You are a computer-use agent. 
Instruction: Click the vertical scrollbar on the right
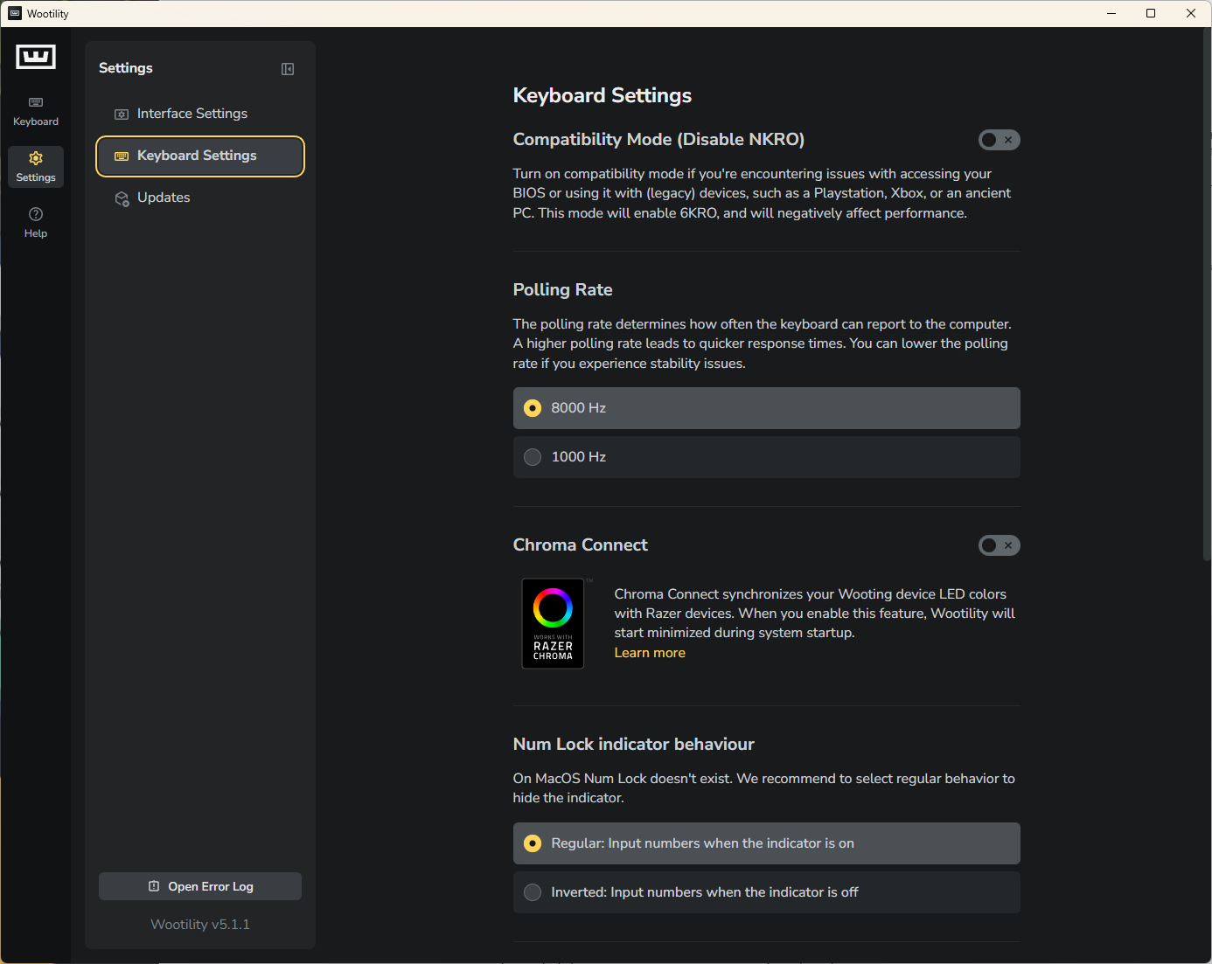point(1207,297)
